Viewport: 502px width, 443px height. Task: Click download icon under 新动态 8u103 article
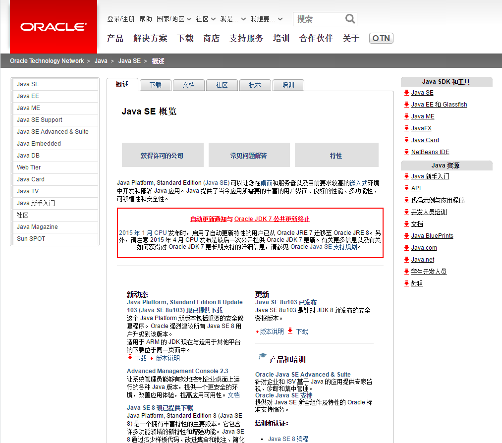click(130, 358)
